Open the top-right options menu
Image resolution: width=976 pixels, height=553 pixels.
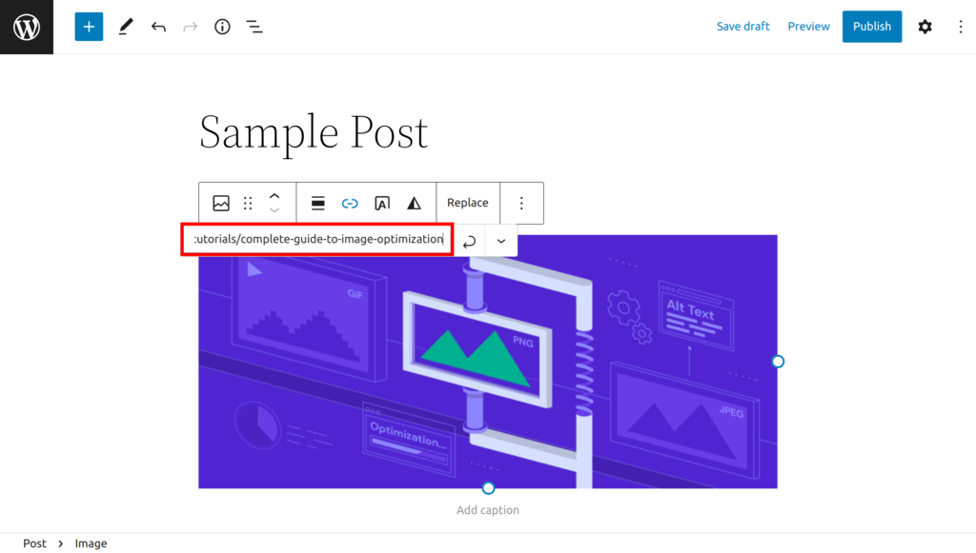[x=961, y=26]
